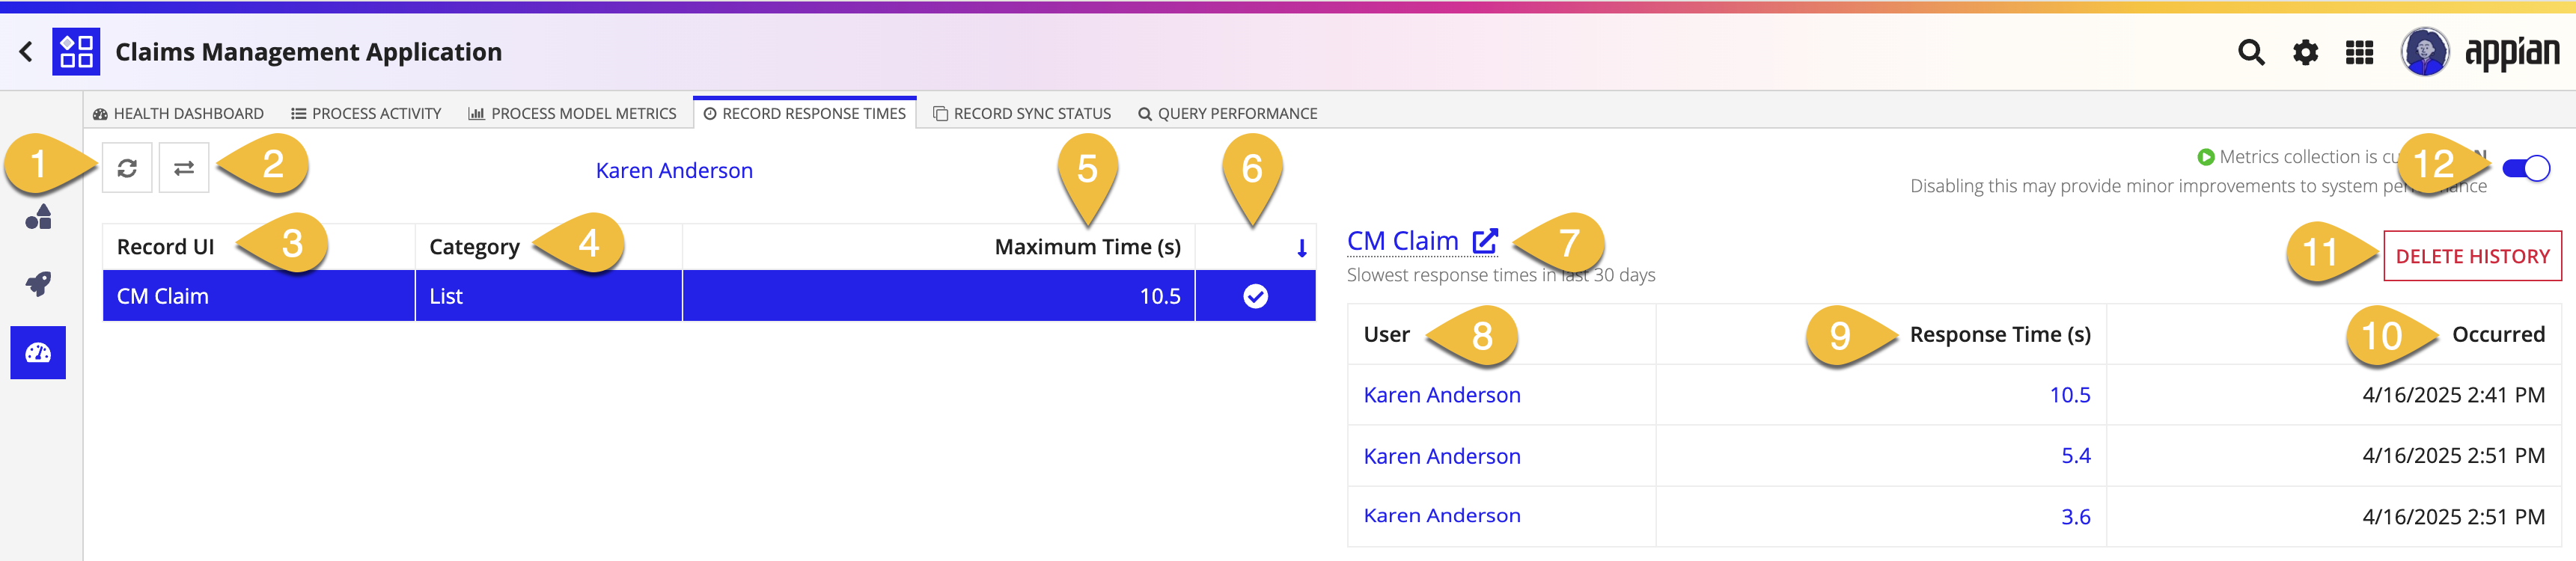The width and height of the screenshot is (2576, 561).
Task: Click the swap arrows toolbar button
Action: [x=184, y=168]
